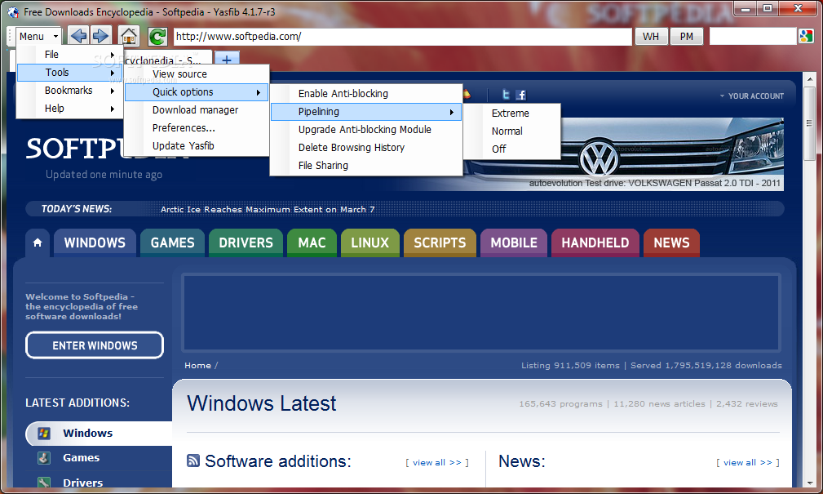
Task: Click the vertical scrollbar thumb
Action: [x=809, y=123]
